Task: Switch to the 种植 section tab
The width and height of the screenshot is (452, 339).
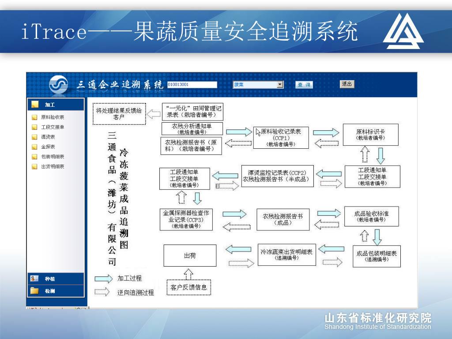Action: tap(56, 279)
